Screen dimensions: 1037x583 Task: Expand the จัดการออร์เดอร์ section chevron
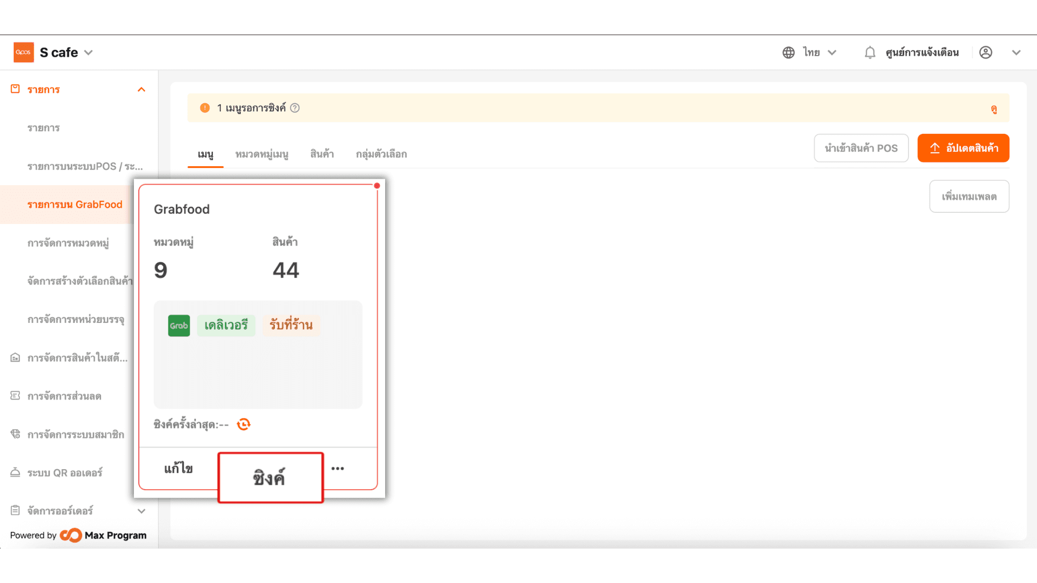tap(142, 511)
